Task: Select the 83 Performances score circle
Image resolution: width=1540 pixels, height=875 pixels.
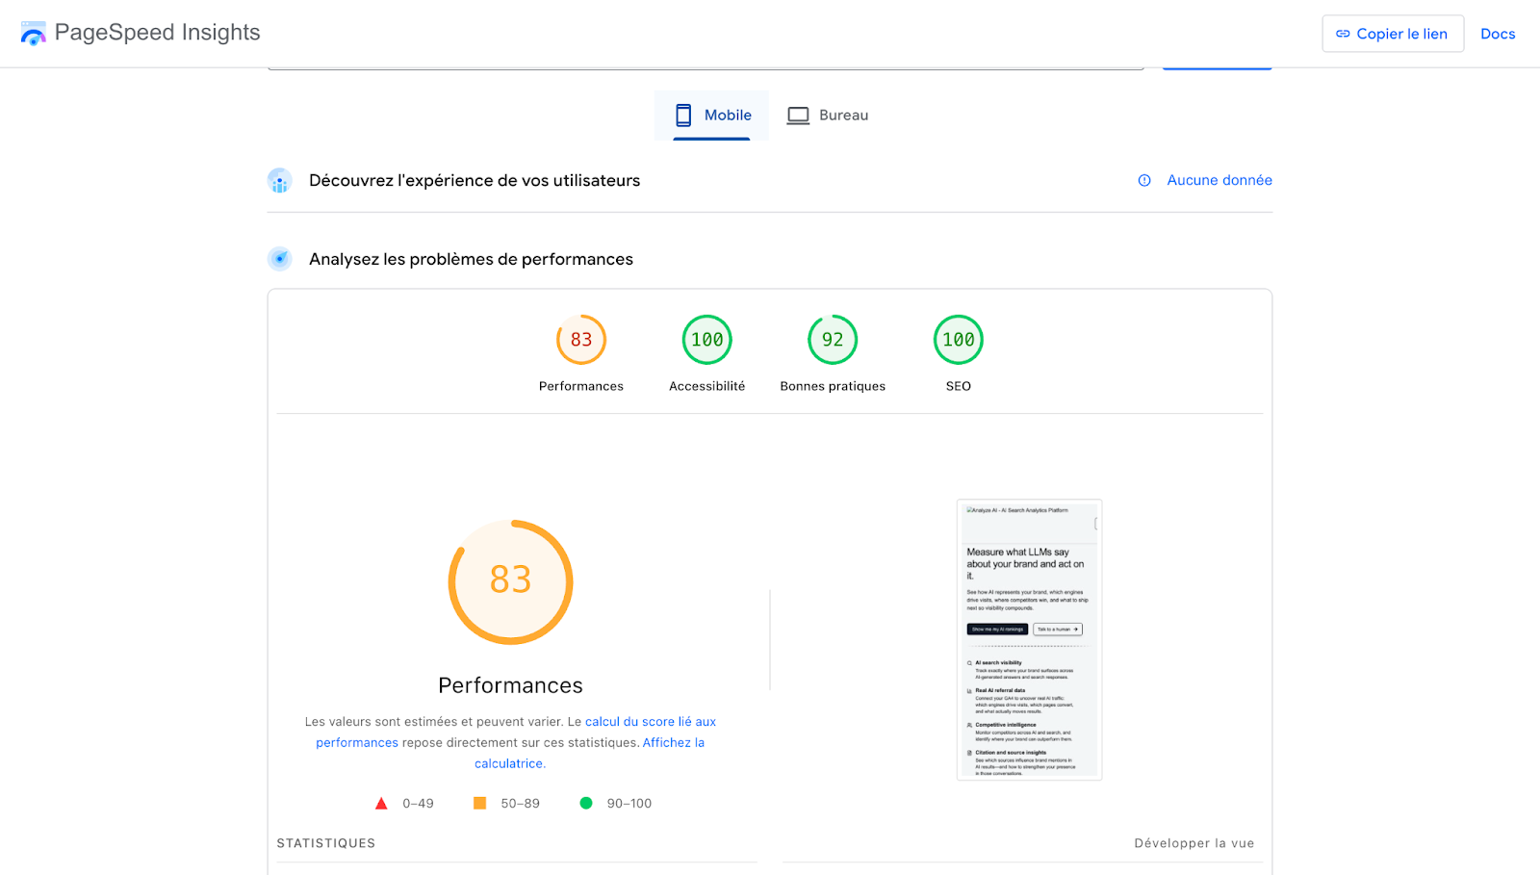Action: (x=580, y=339)
